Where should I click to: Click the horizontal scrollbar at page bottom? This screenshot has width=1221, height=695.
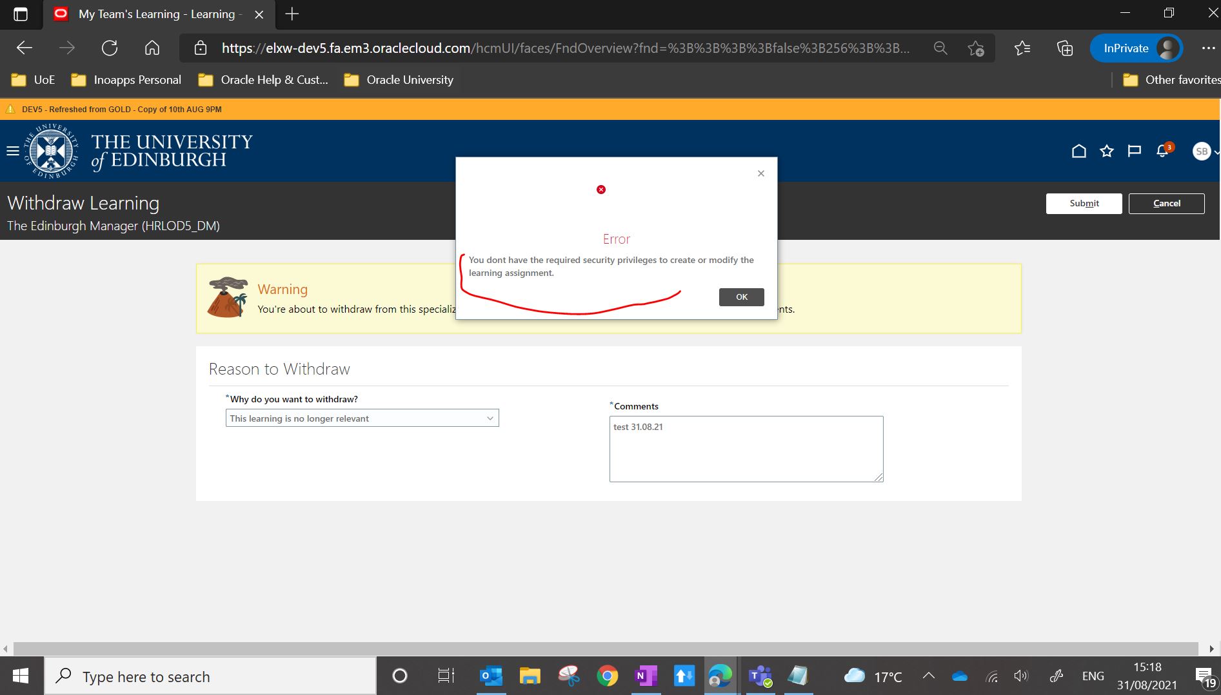[x=606, y=648]
